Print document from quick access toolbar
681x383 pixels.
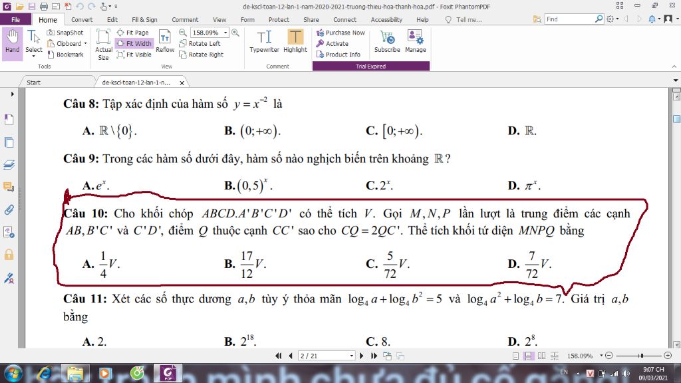click(x=44, y=7)
